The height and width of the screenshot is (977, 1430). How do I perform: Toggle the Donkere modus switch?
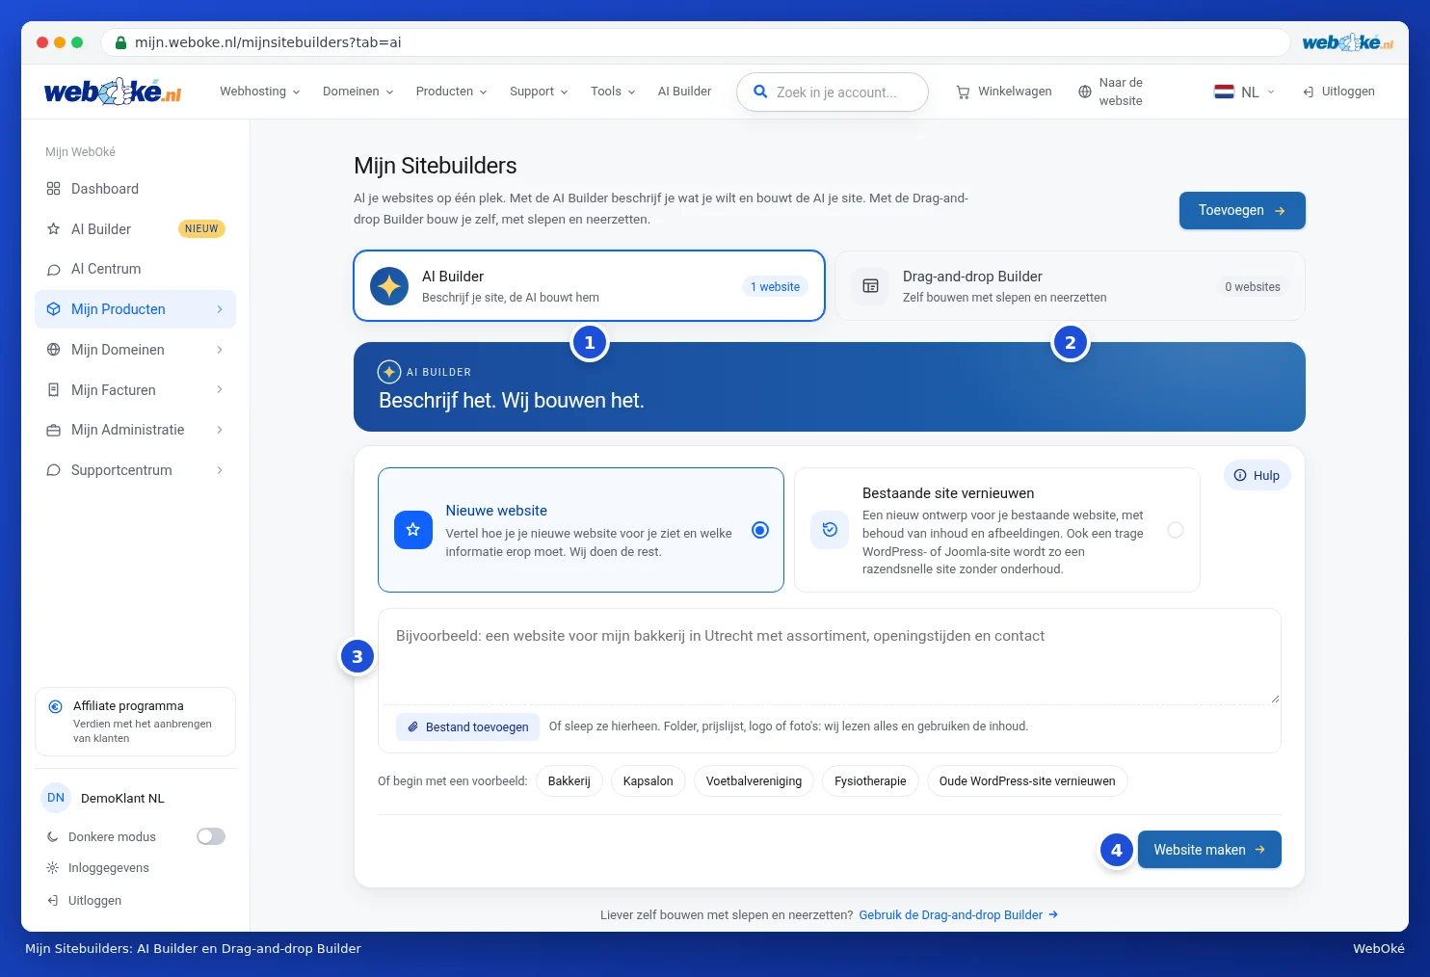[211, 836]
